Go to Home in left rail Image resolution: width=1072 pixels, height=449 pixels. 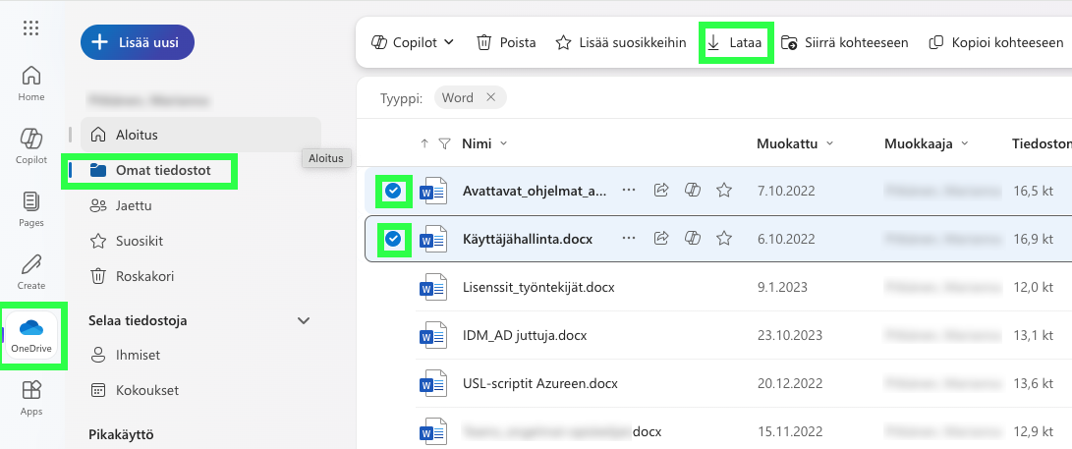pos(30,84)
